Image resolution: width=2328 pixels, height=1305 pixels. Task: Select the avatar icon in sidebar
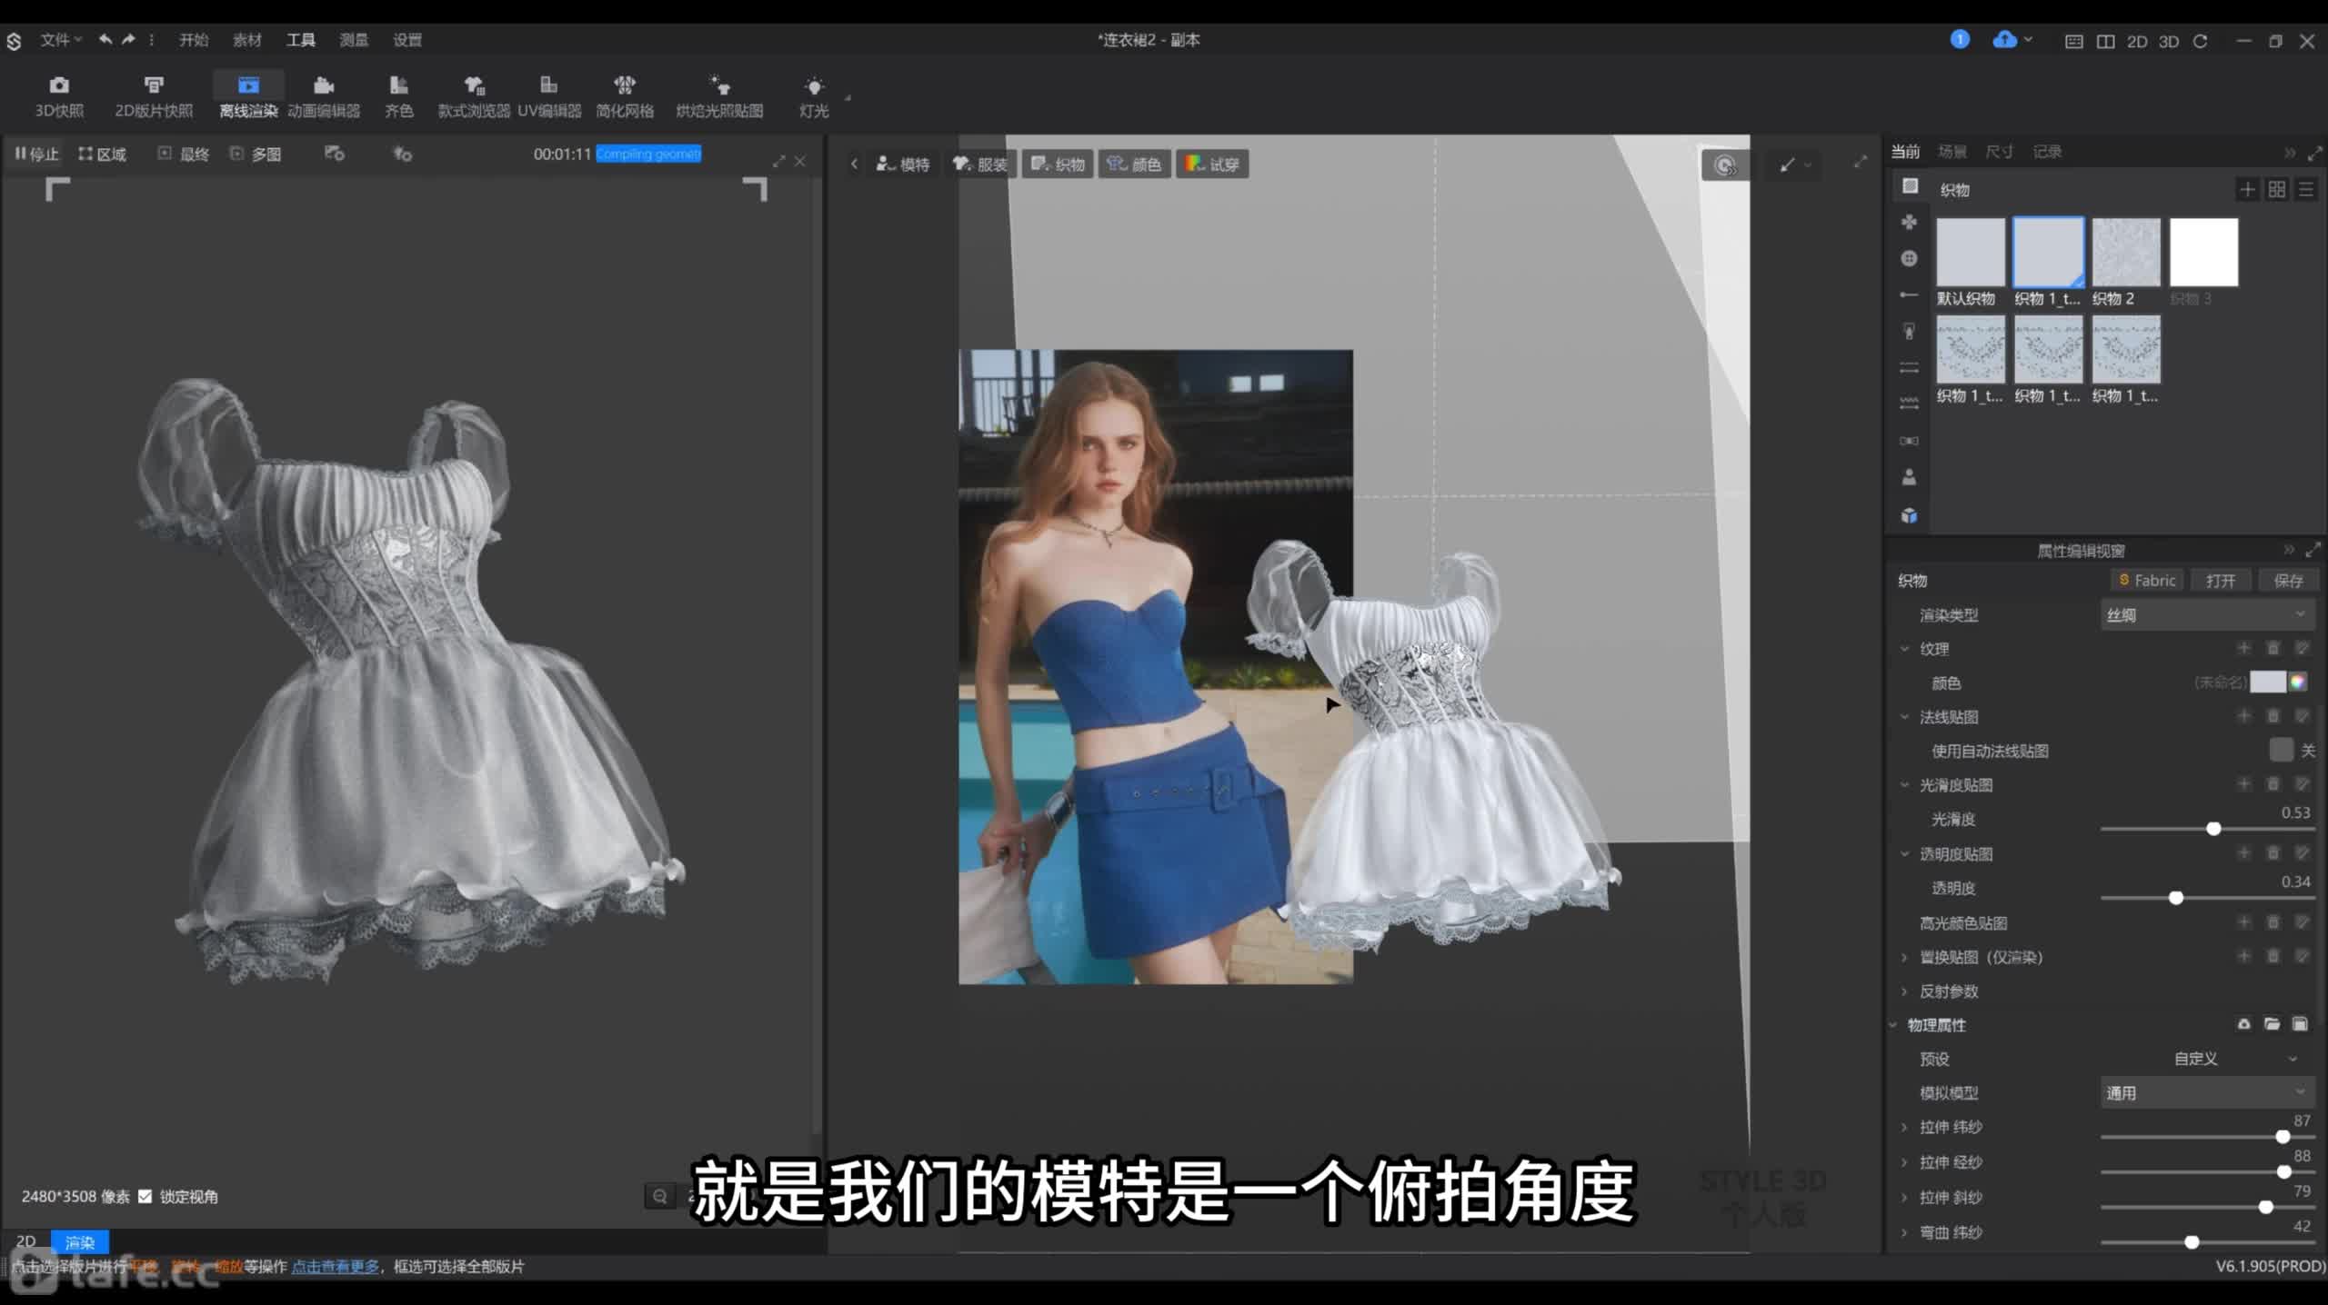pyautogui.click(x=1910, y=477)
